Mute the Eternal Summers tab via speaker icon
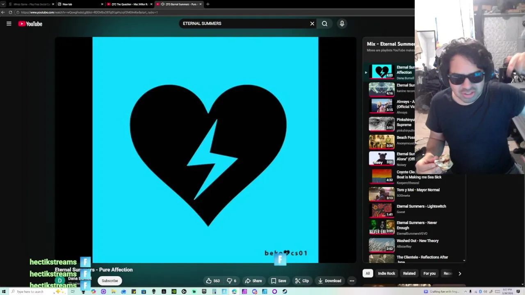Image resolution: width=525 pixels, height=295 pixels. (x=163, y=4)
